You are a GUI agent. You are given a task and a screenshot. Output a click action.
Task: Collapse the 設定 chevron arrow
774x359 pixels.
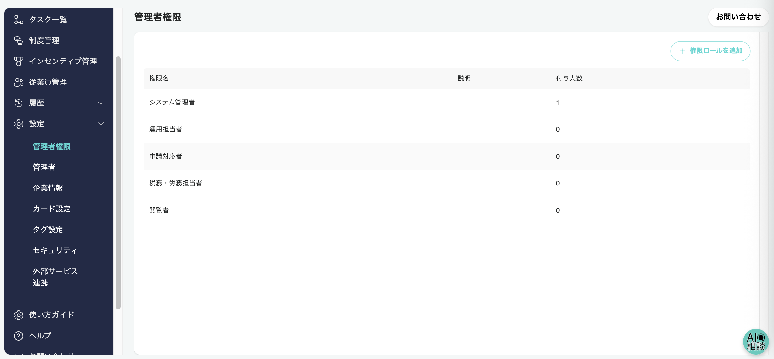[101, 124]
